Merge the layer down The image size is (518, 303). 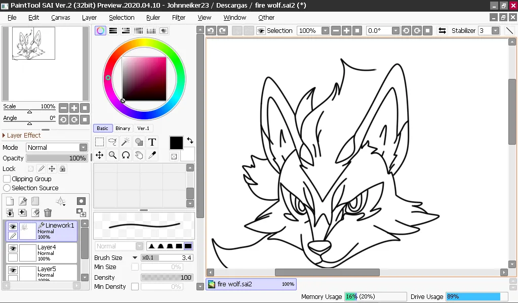tap(10, 212)
